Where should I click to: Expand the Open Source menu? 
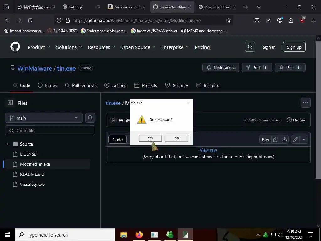pyautogui.click(x=138, y=47)
